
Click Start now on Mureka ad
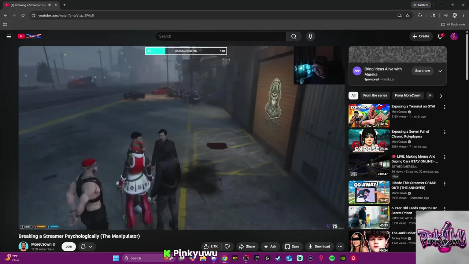(x=422, y=71)
